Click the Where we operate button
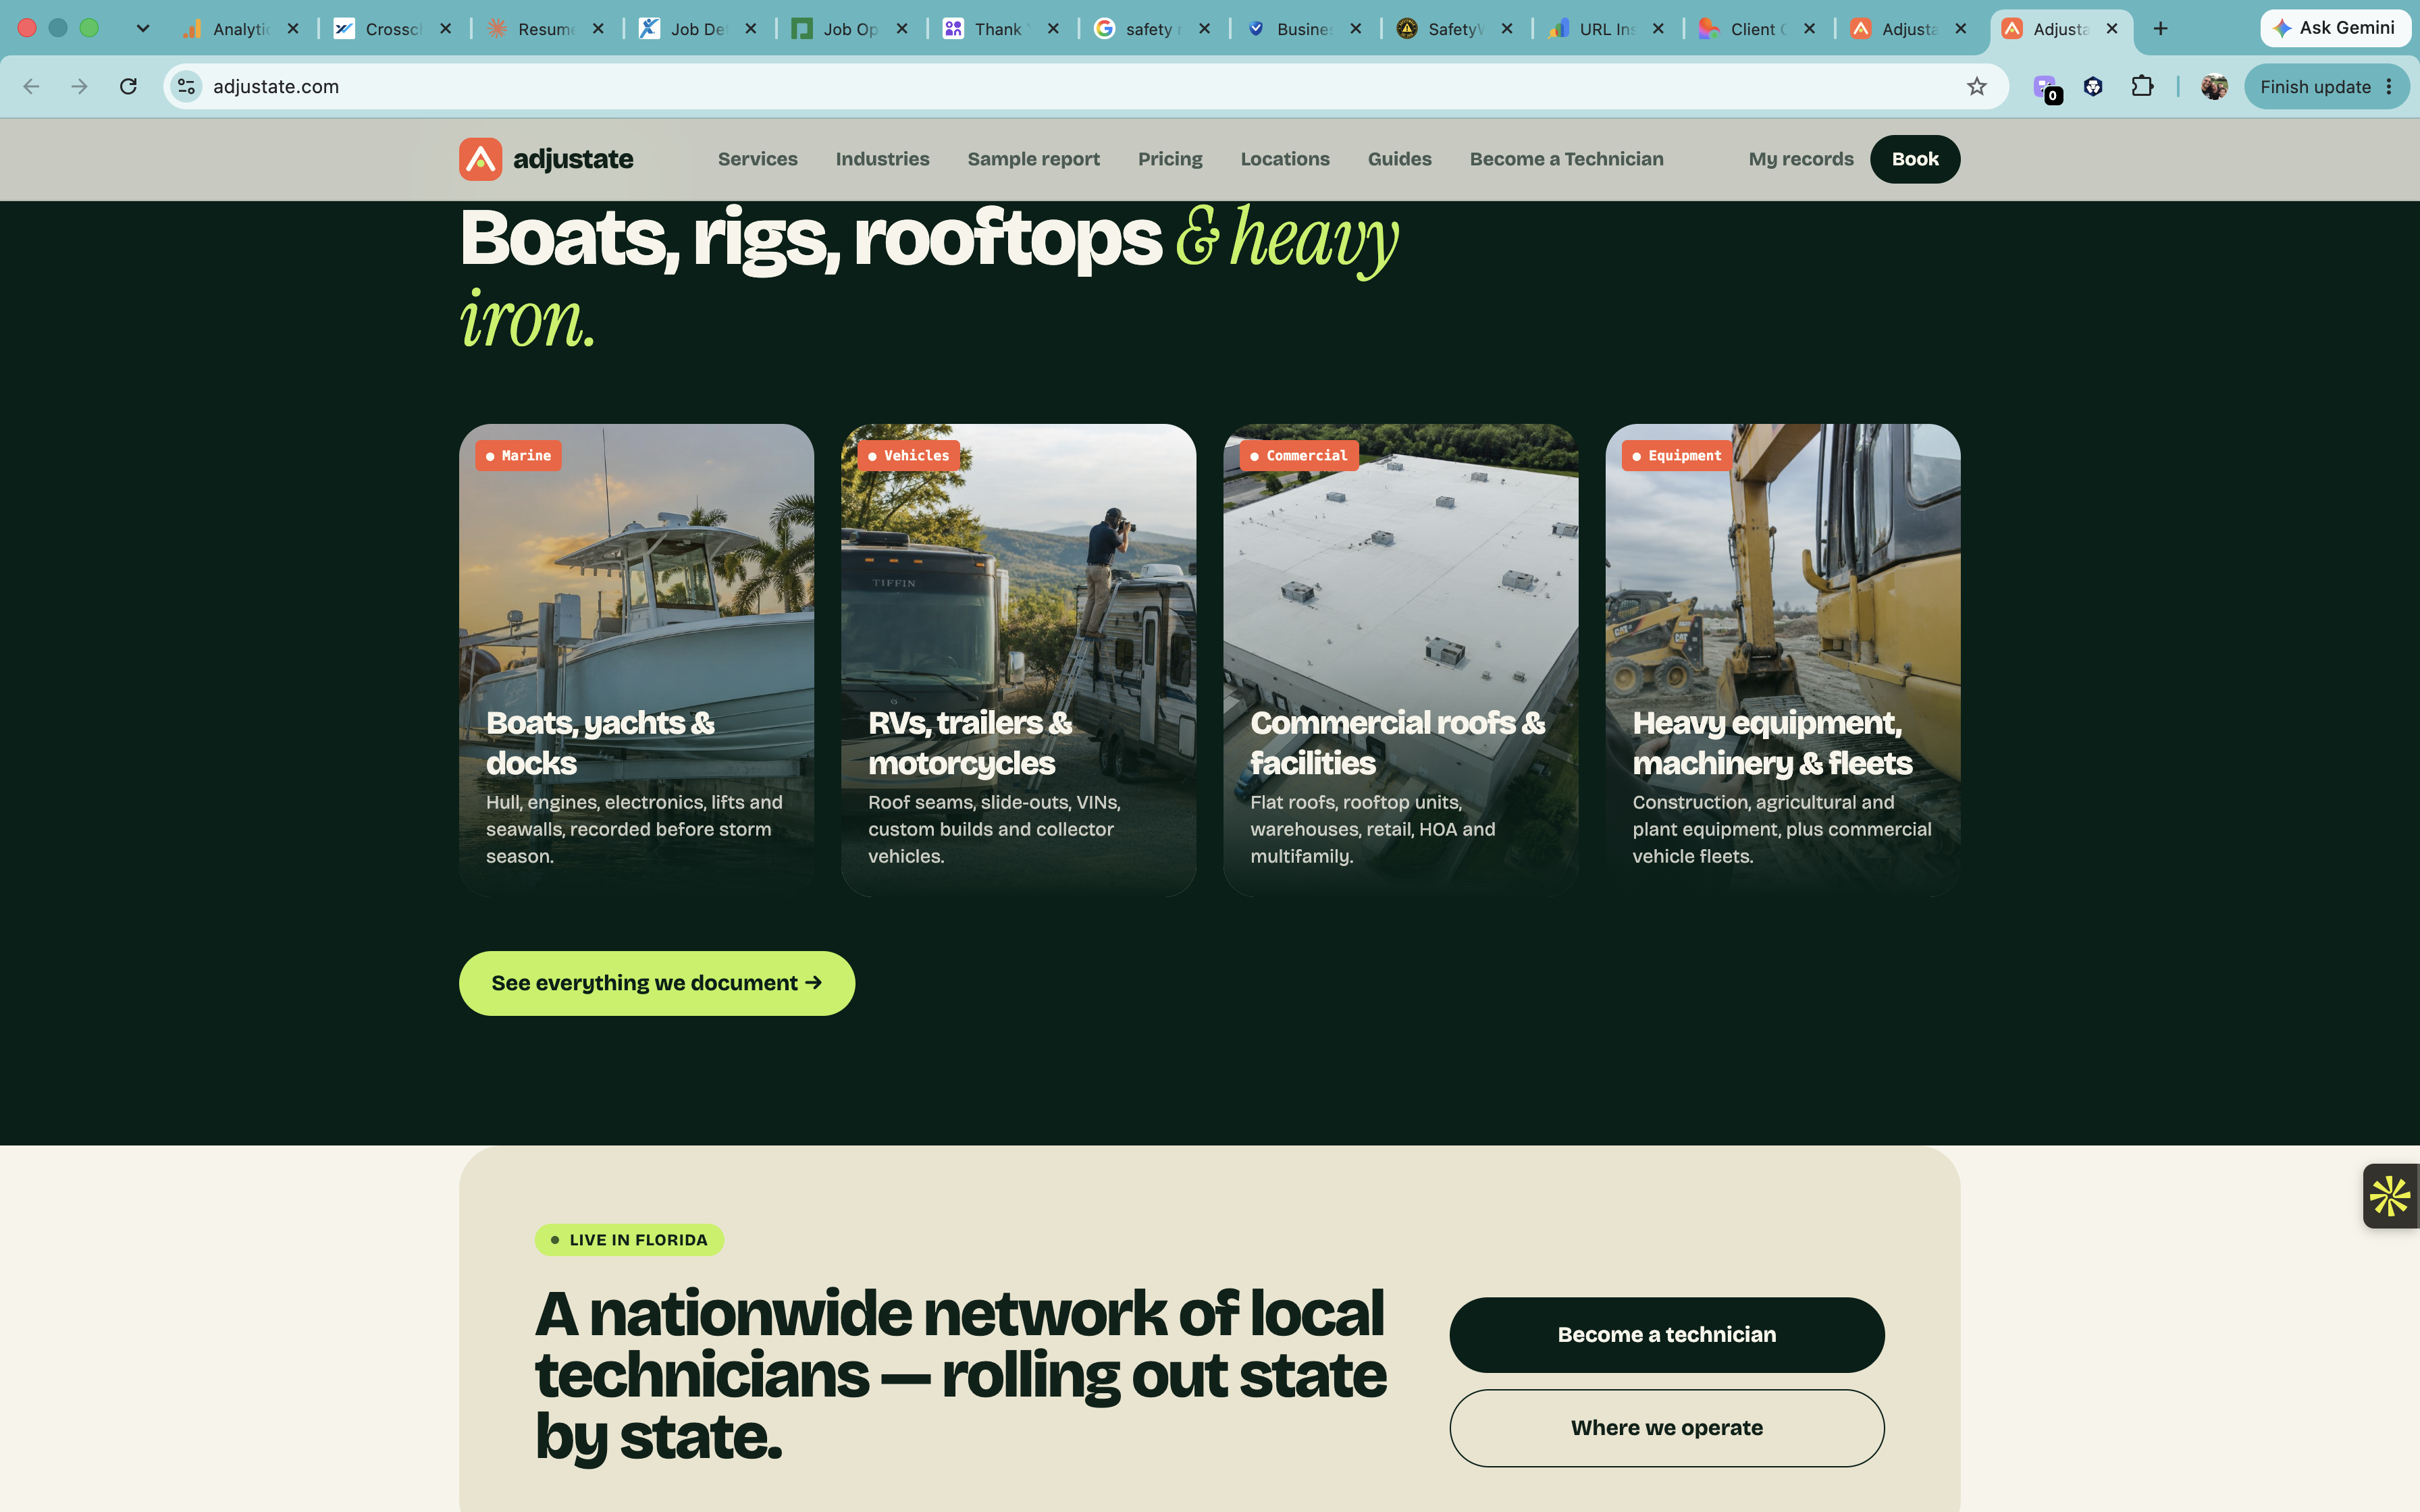Viewport: 2420px width, 1512px height. coord(1667,1428)
